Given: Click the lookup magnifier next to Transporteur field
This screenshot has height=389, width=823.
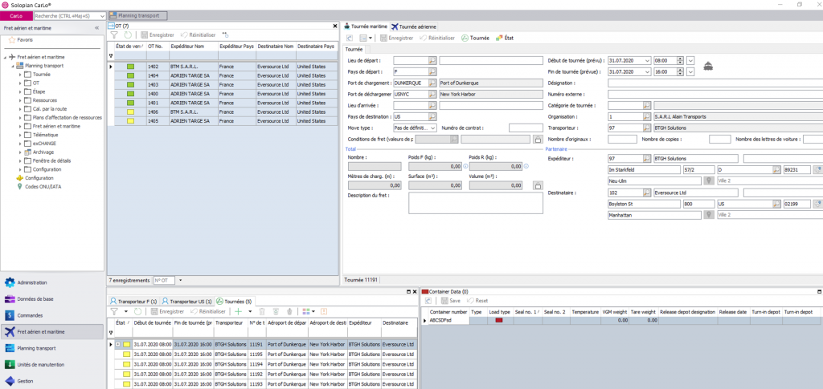Looking at the screenshot, I should [647, 128].
